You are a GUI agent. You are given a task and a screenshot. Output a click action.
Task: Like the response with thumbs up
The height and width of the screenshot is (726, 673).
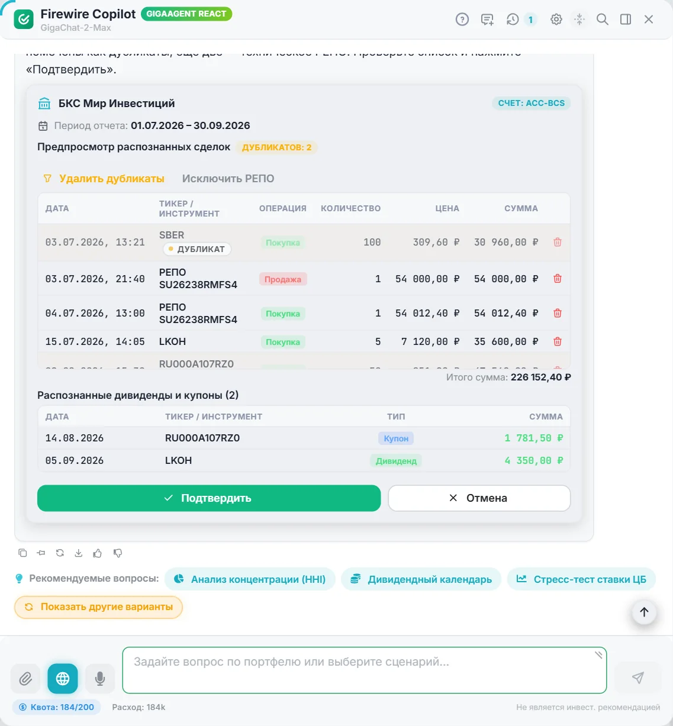pos(98,553)
